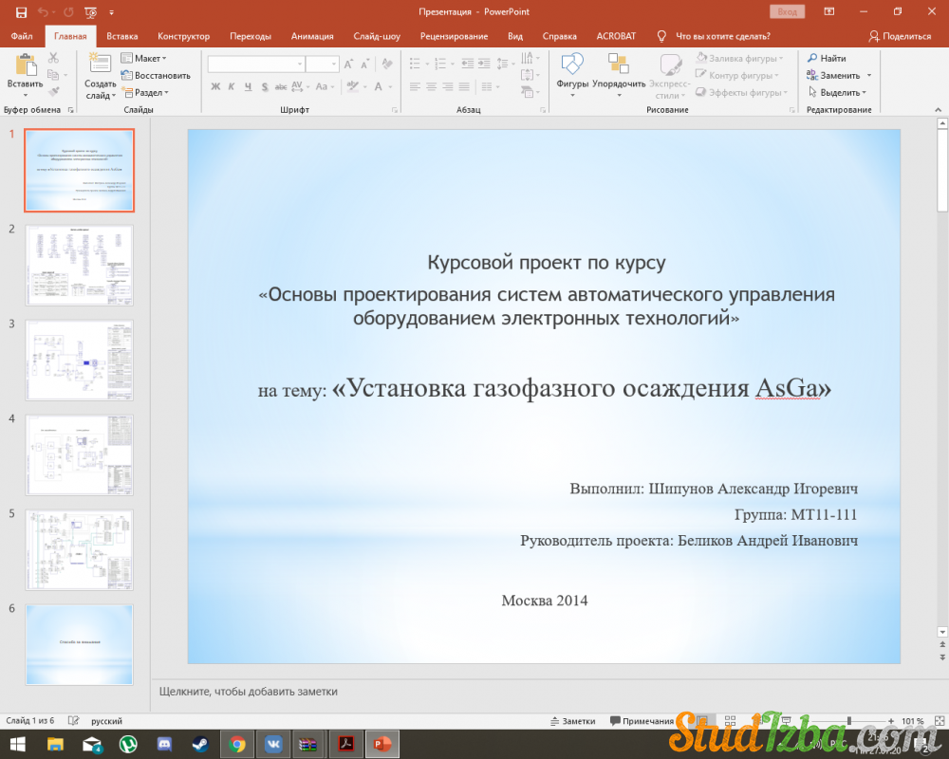The image size is (949, 759).
Task: Toggle the Comments (Примечания) pane
Action: click(x=642, y=721)
